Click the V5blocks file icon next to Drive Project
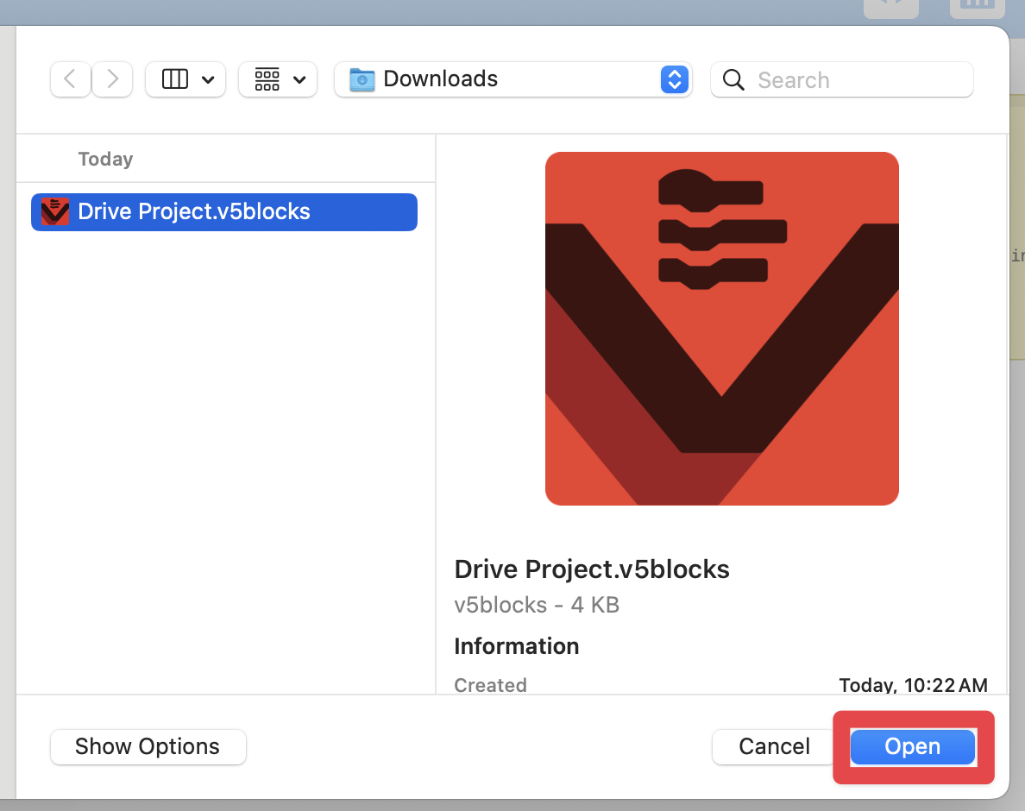 click(x=53, y=211)
